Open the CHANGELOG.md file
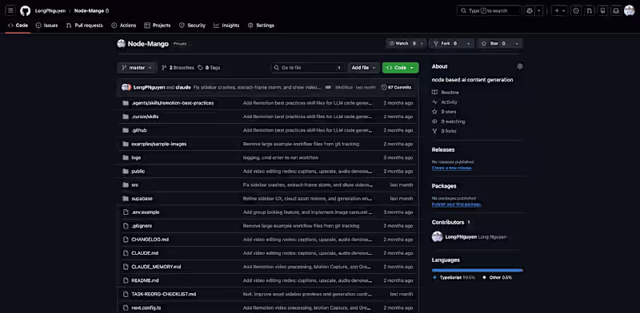This screenshot has height=313, width=640. tap(150, 240)
